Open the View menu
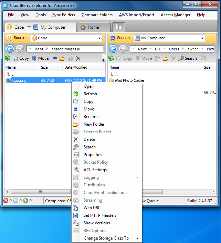221x243 pixels. (x=25, y=15)
